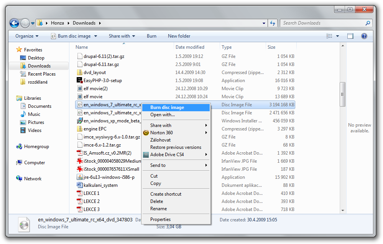Select the IS_Amsoft.cz_v0.2MR(2) PDF icon

(x=80, y=153)
